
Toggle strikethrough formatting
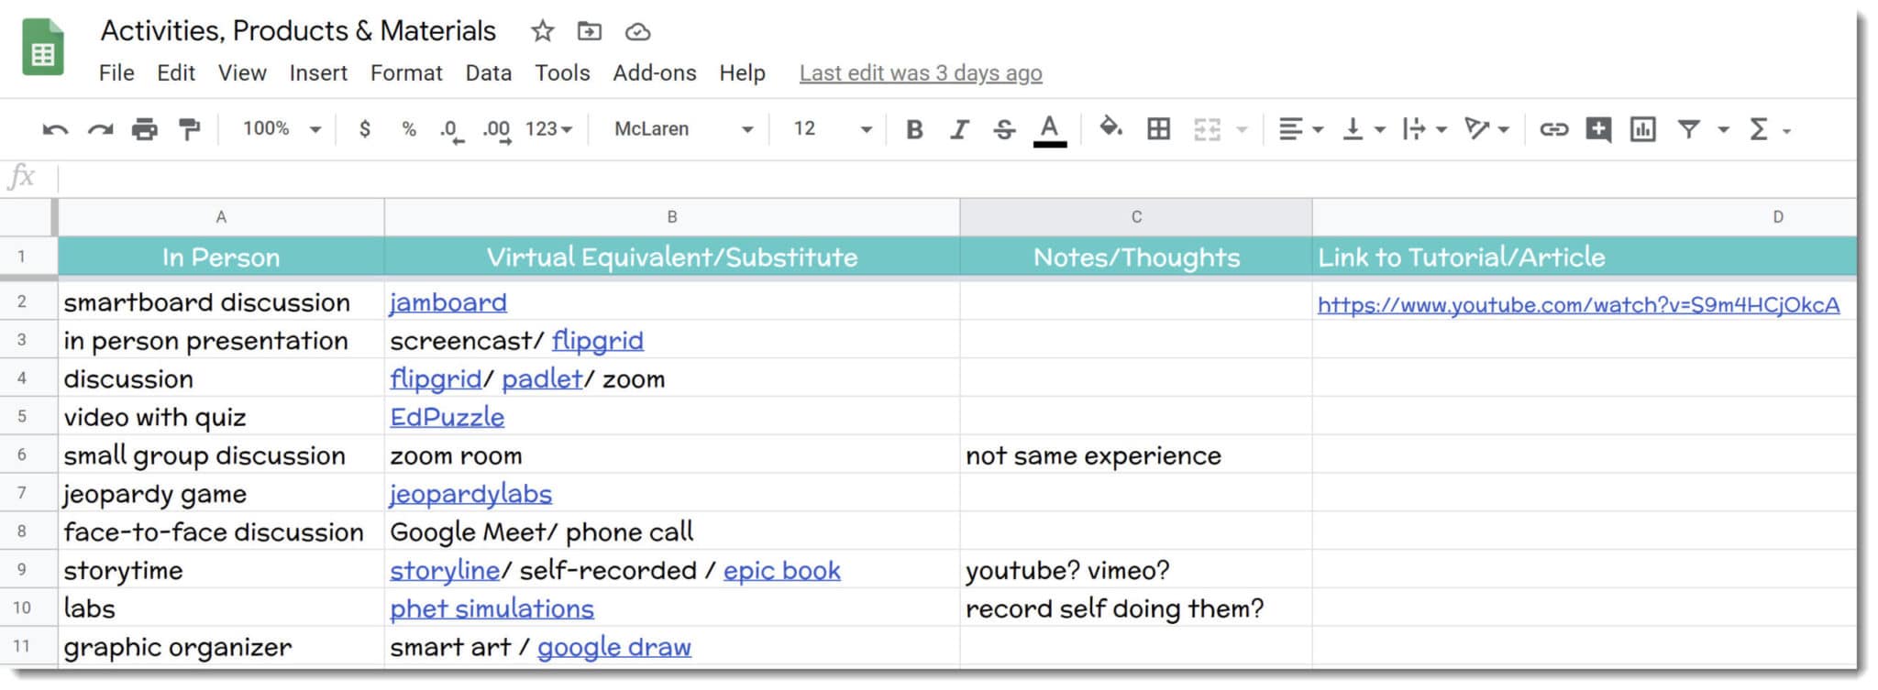point(1004,129)
